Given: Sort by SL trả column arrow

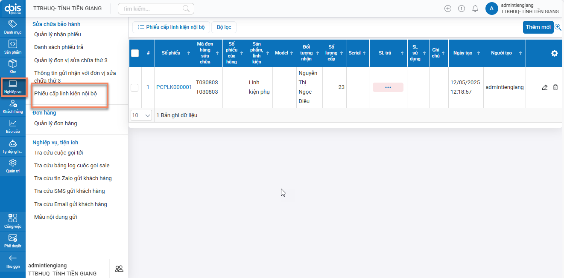Looking at the screenshot, I should pyautogui.click(x=402, y=53).
